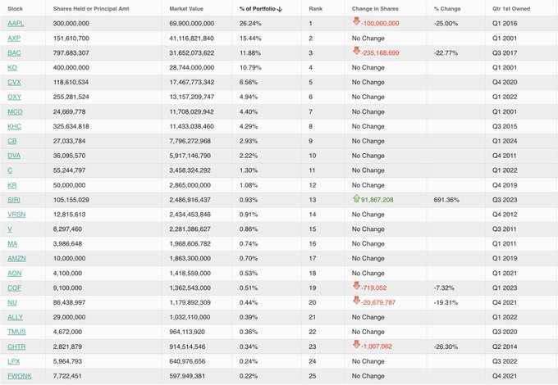The width and height of the screenshot is (558, 385).
Task: Click the Stock column header
Action: [x=15, y=8]
